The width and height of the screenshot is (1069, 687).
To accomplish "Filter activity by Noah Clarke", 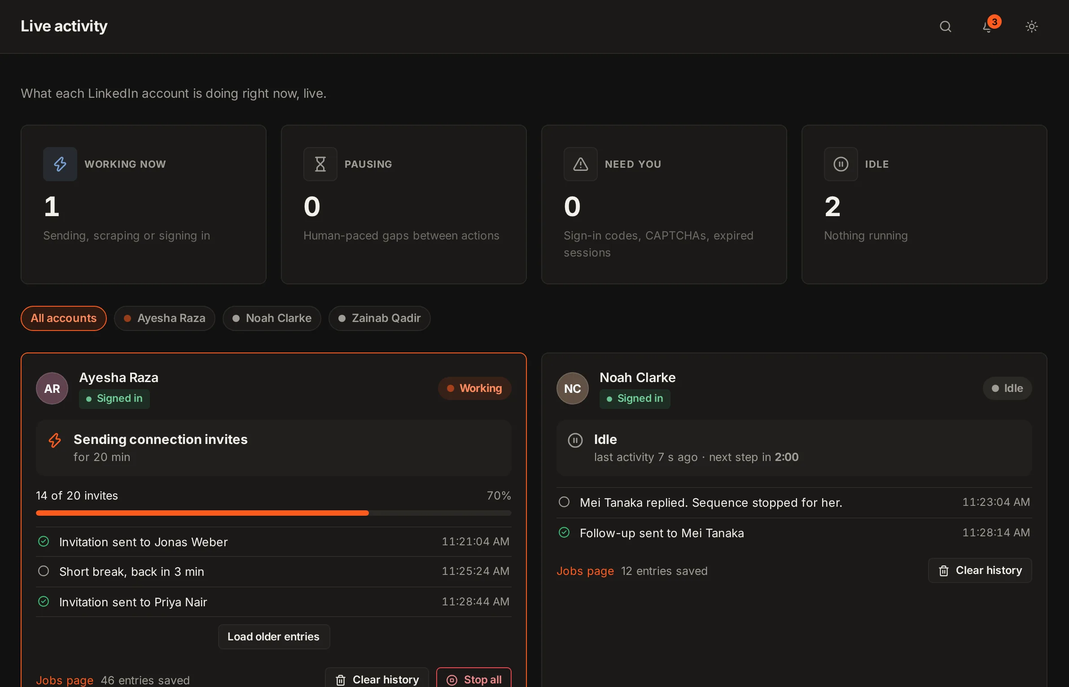I will pyautogui.click(x=272, y=318).
